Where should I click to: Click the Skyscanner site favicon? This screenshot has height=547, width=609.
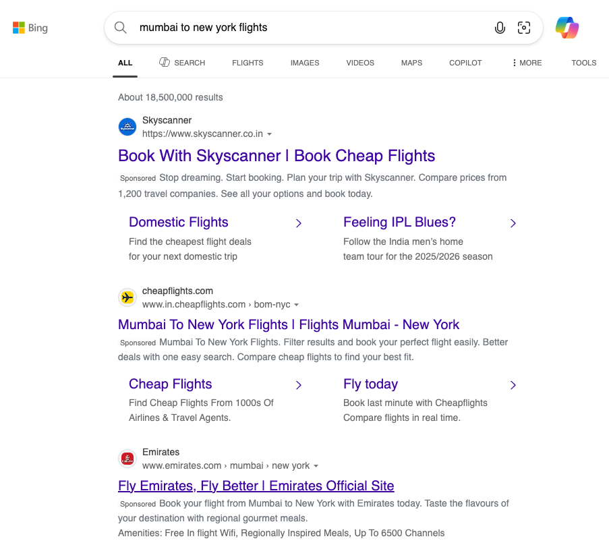(127, 127)
